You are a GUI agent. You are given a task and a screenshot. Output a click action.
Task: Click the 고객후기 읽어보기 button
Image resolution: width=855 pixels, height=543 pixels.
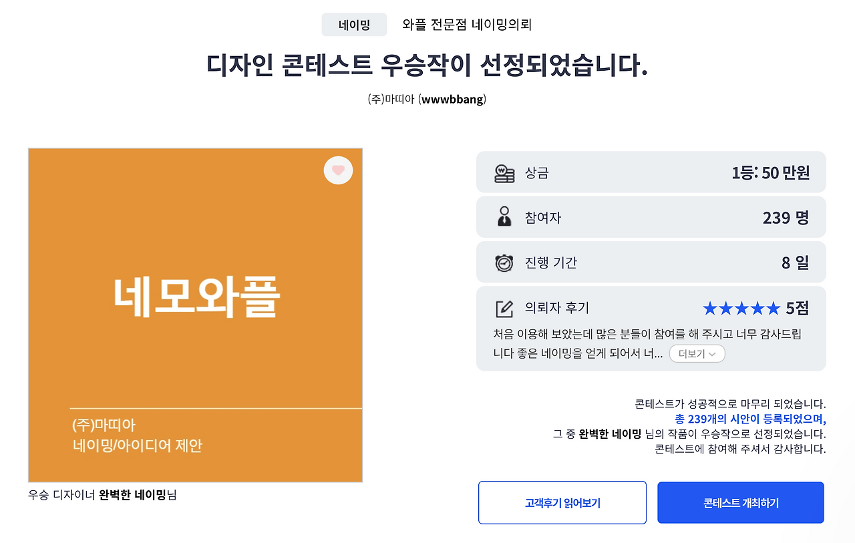562,502
